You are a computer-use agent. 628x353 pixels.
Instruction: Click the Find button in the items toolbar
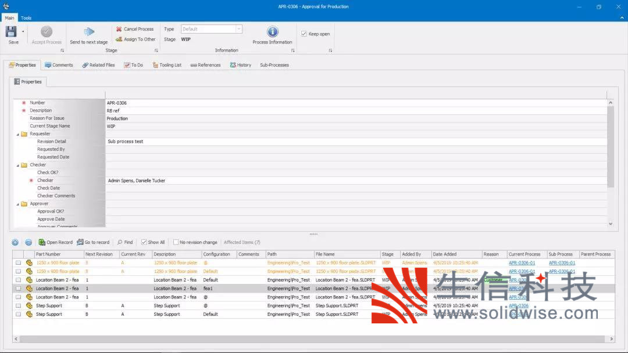coord(125,242)
